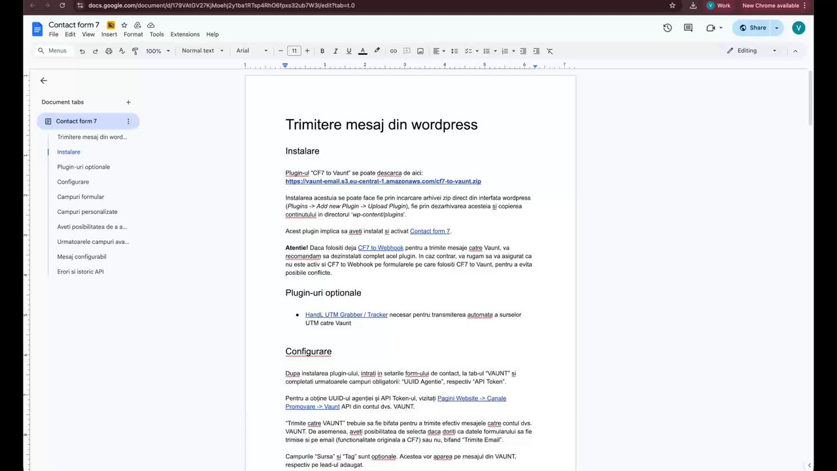Viewport: 837px width, 471px height.
Task: Click the print icon in toolbar
Action: pos(109,51)
